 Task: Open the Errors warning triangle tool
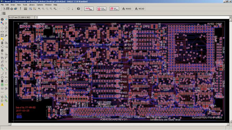click(2, 105)
